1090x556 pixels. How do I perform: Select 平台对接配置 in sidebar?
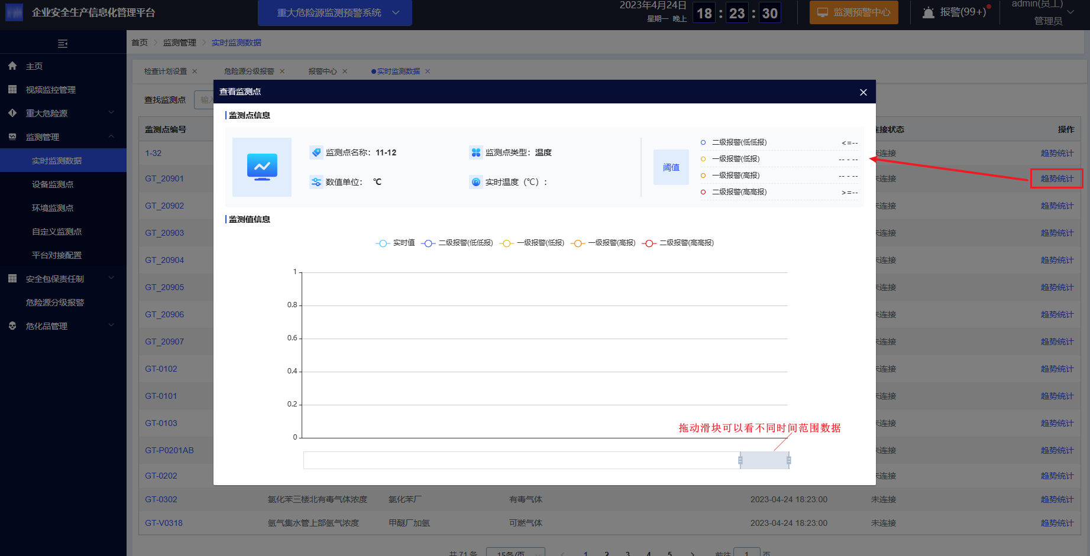[63, 255]
